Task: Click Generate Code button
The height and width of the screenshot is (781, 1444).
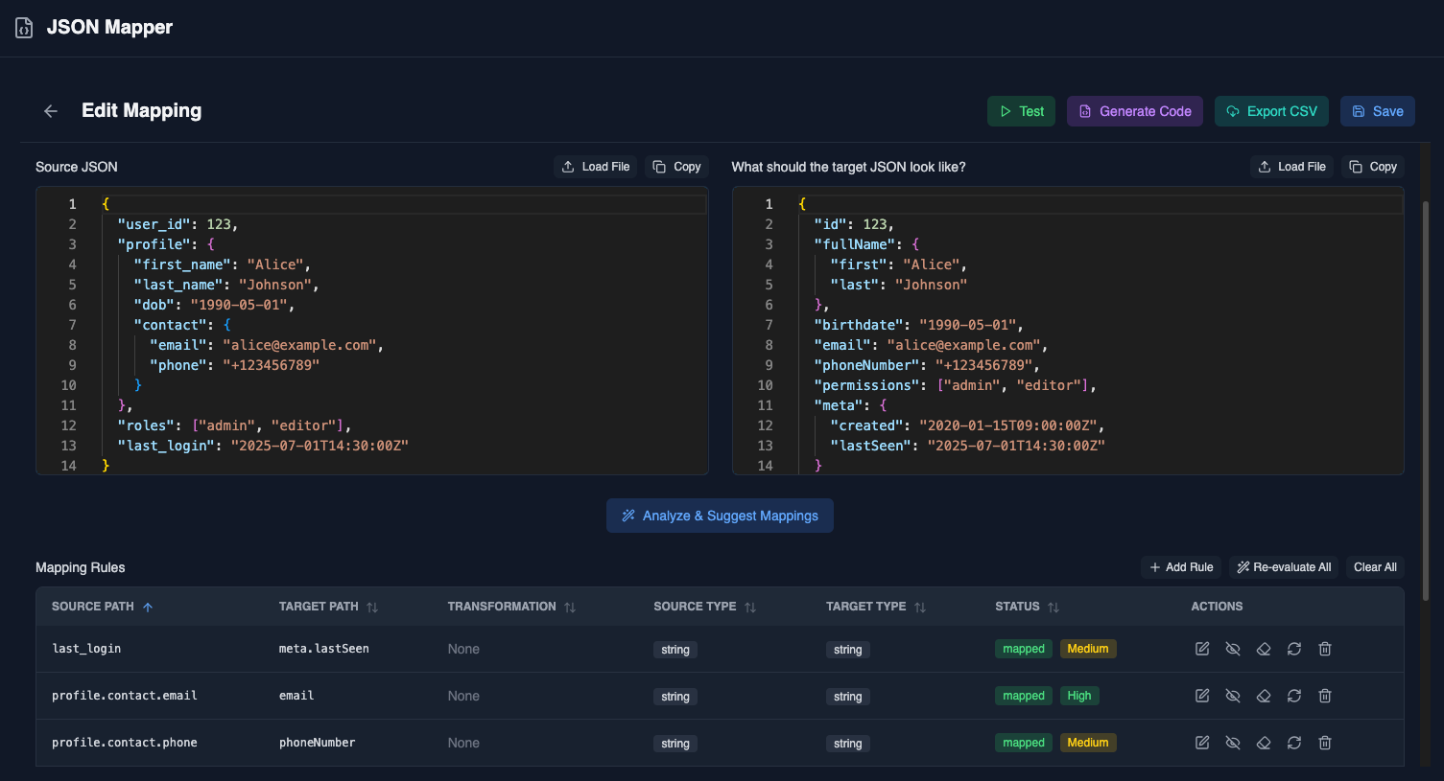Action: (x=1134, y=111)
